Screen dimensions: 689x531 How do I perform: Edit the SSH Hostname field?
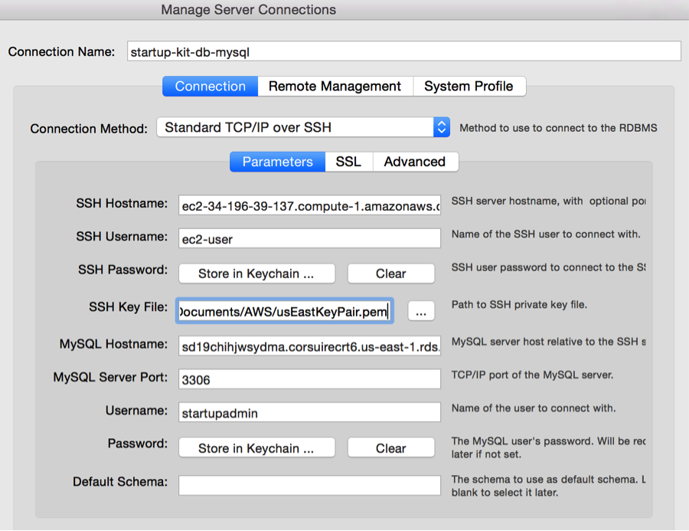(309, 205)
